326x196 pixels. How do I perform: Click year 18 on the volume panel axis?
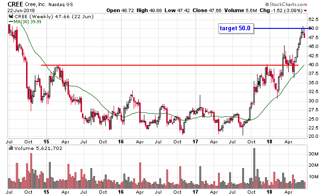coord(270,192)
